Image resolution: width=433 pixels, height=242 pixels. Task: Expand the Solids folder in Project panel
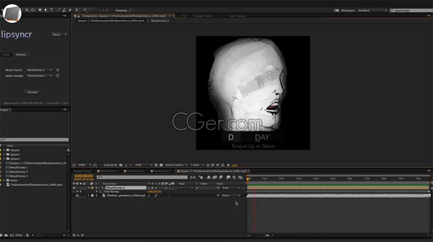click(x=4, y=180)
